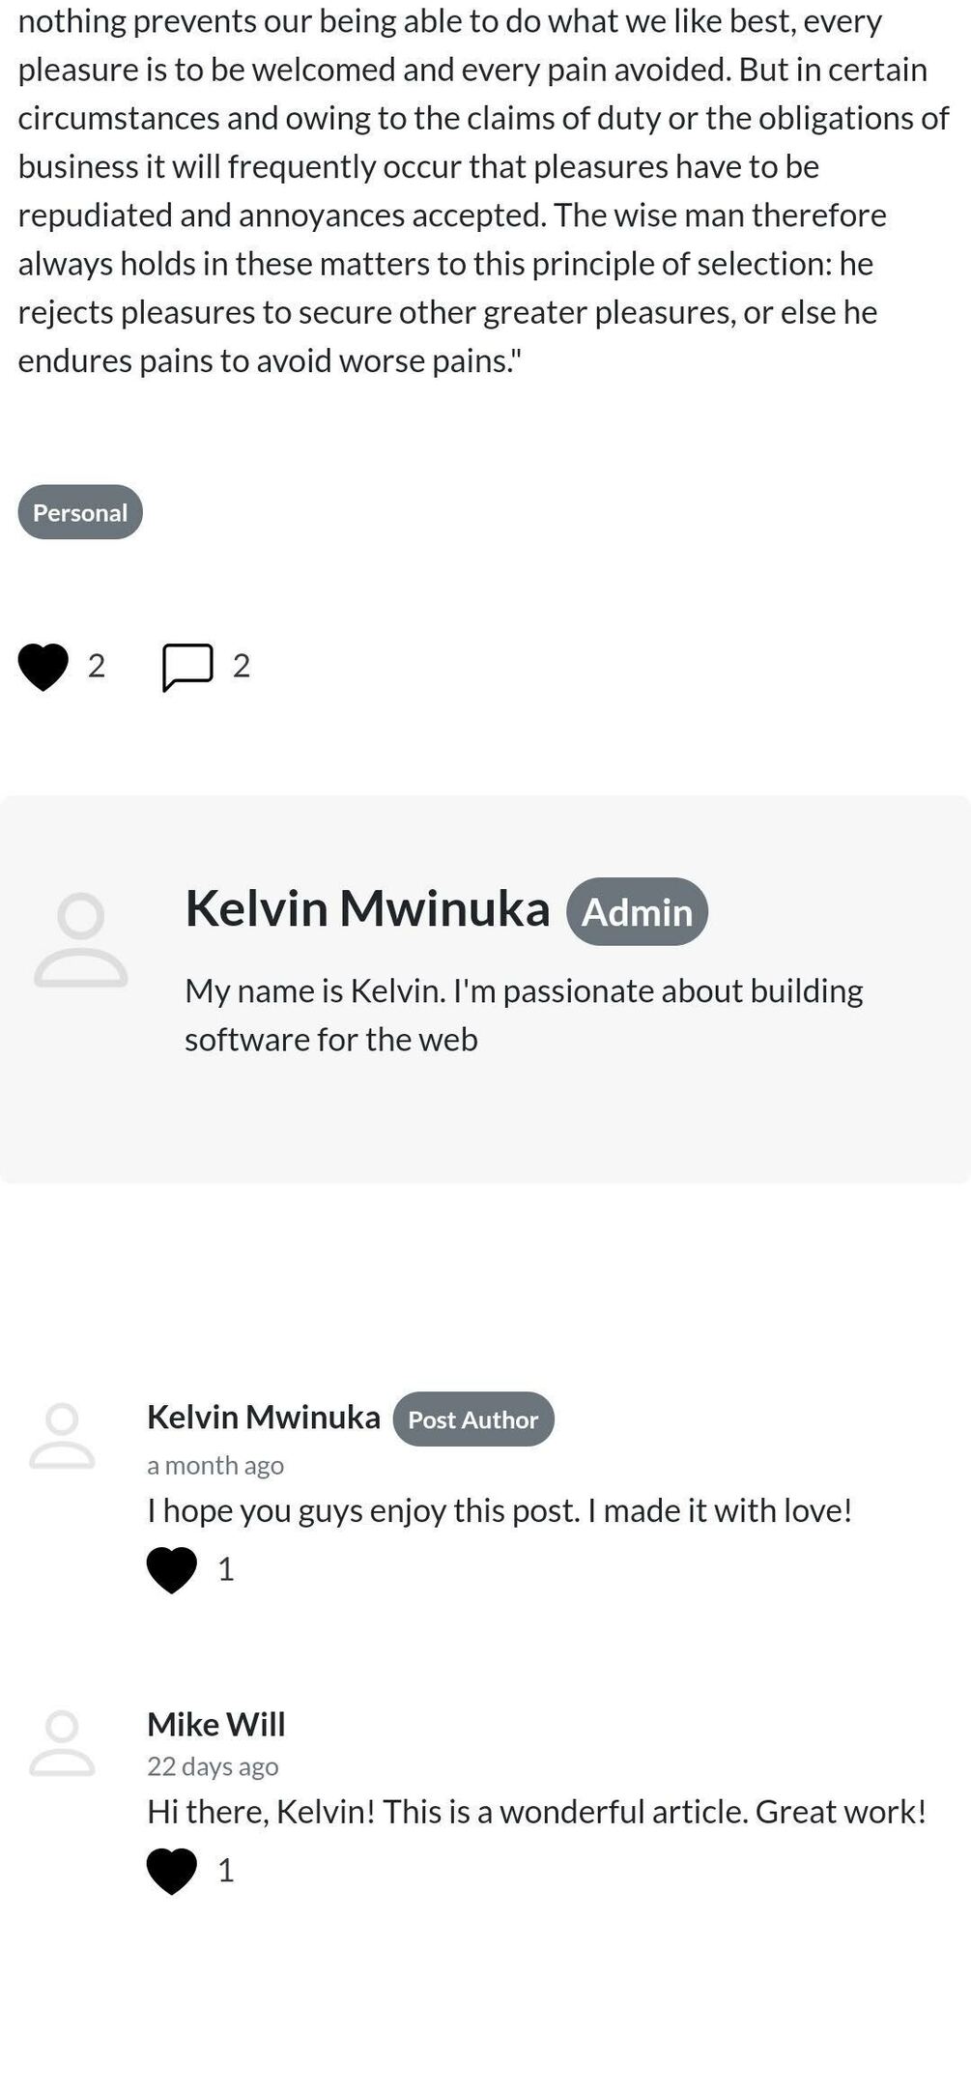971x2092 pixels.
Task: Click the Admin badge
Action: point(637,912)
